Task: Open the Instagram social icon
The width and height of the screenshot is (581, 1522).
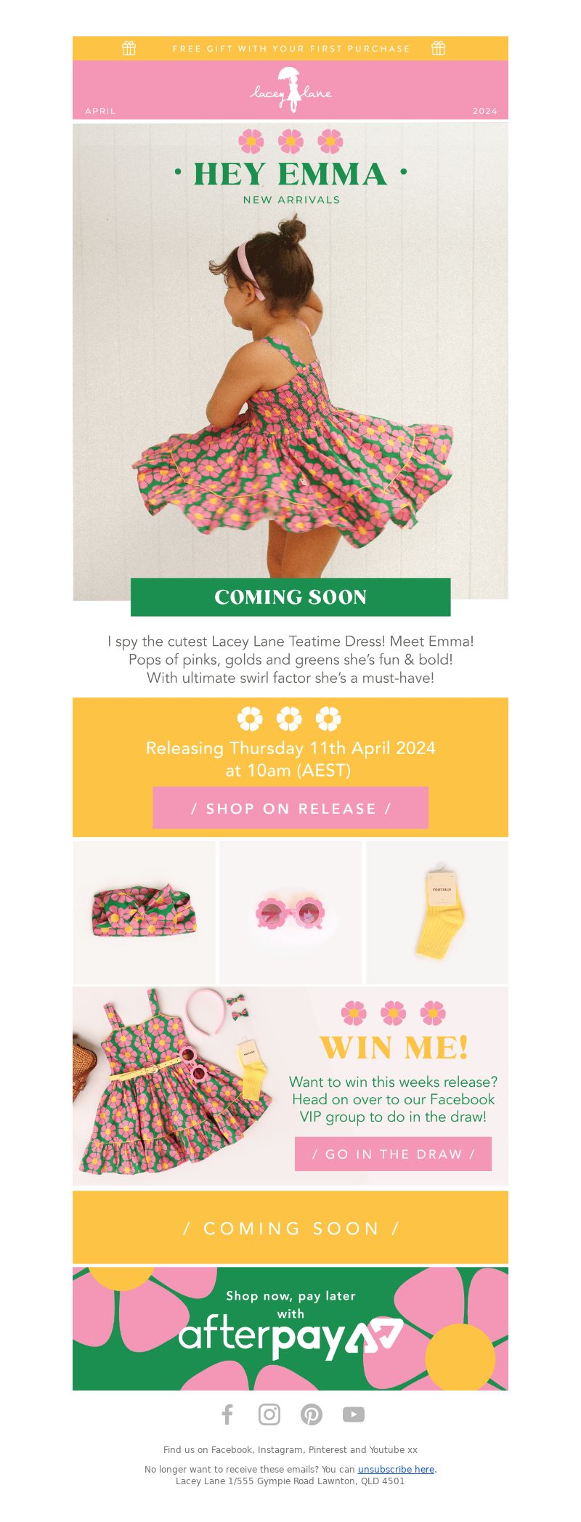Action: coord(269,1414)
